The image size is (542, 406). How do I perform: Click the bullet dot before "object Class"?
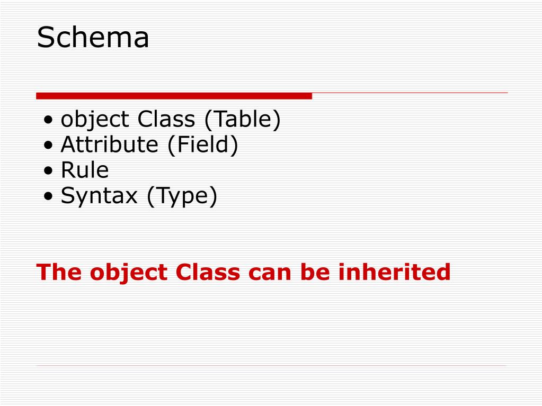(x=48, y=120)
